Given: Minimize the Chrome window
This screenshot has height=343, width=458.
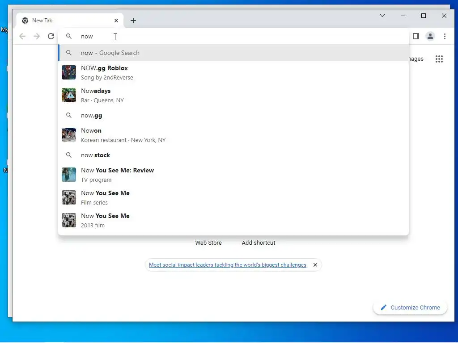Looking at the screenshot, I should click(x=403, y=16).
